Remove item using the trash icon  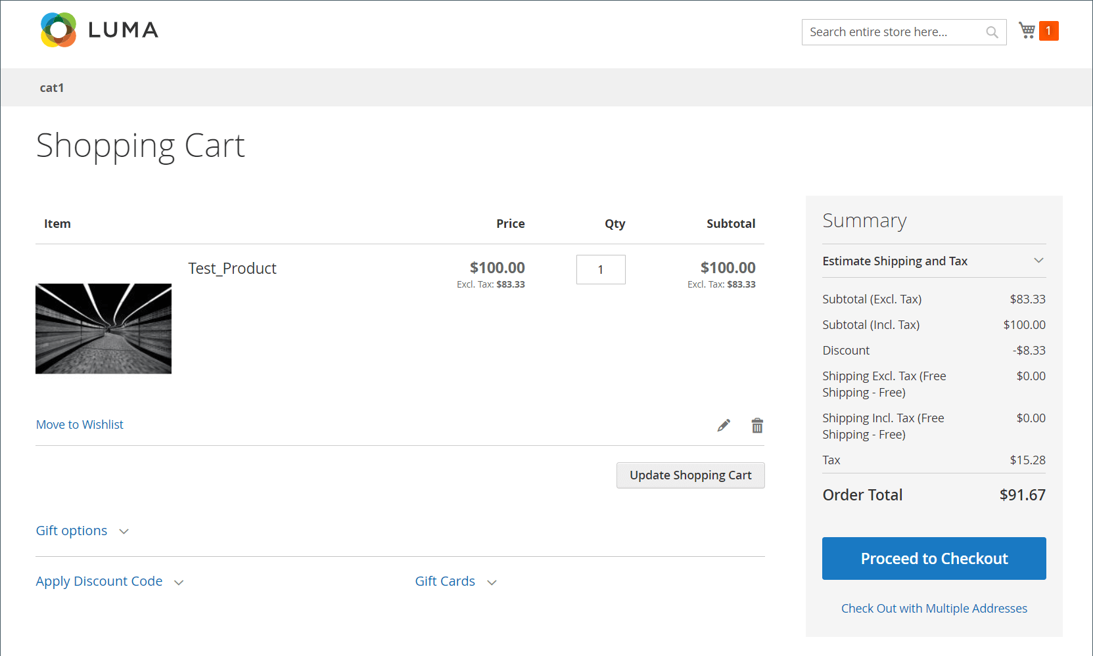tap(757, 426)
